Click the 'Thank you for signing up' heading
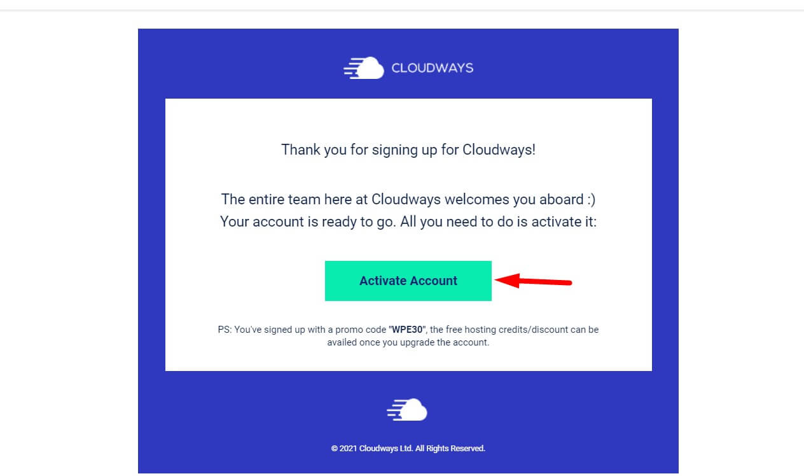The width and height of the screenshot is (804, 476). pos(408,150)
